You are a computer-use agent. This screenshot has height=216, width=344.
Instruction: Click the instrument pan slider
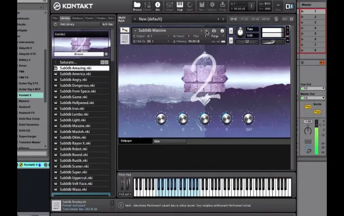247,42
